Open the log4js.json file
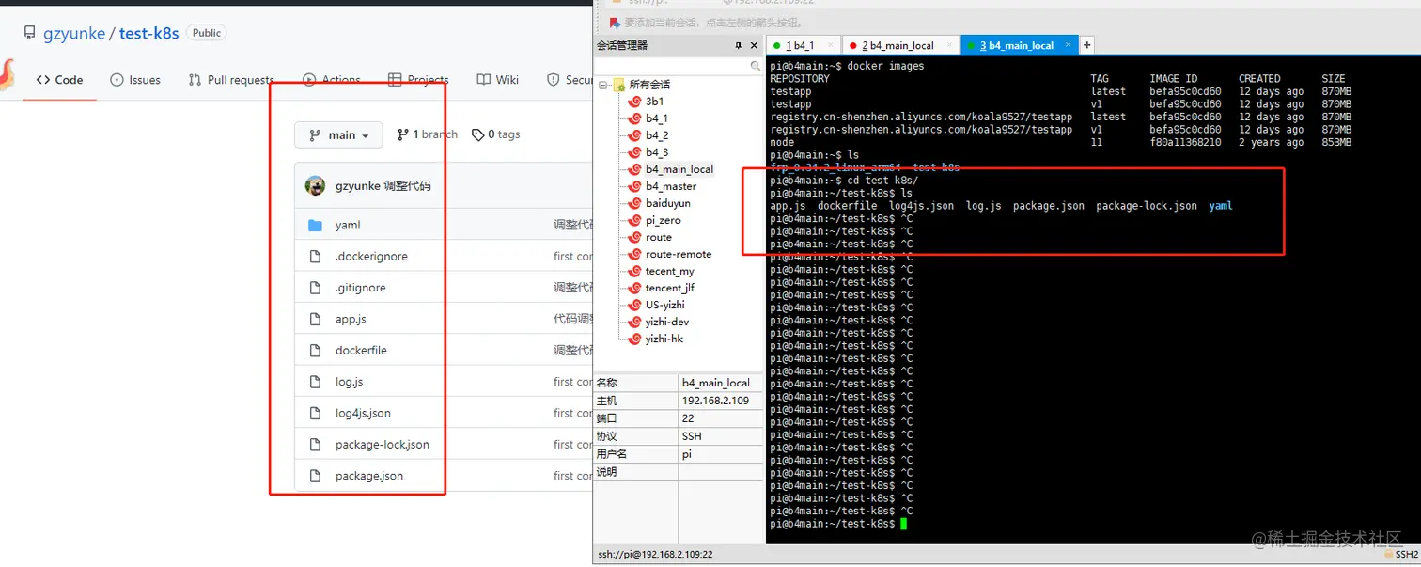Screen dimensions: 1421x567 363,413
